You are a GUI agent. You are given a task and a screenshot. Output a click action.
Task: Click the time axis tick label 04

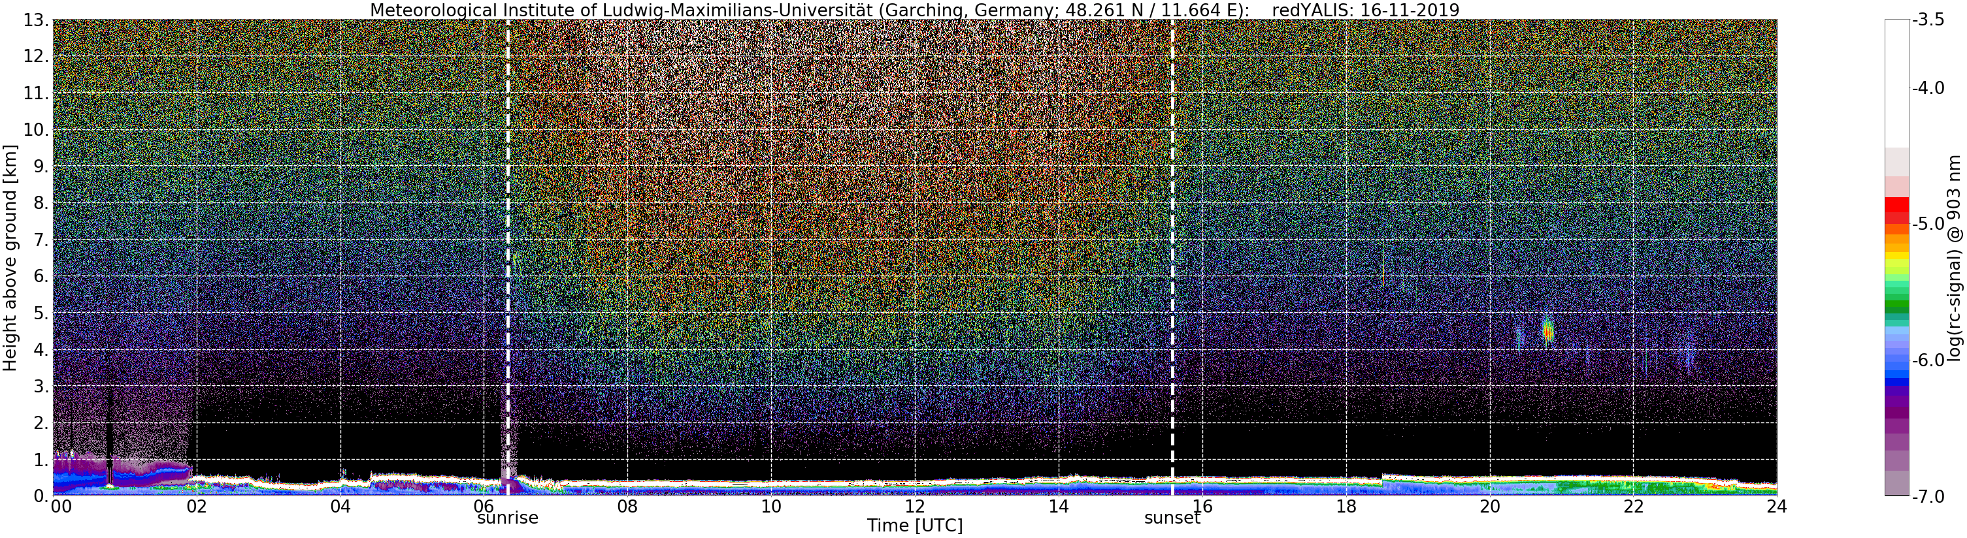(340, 507)
